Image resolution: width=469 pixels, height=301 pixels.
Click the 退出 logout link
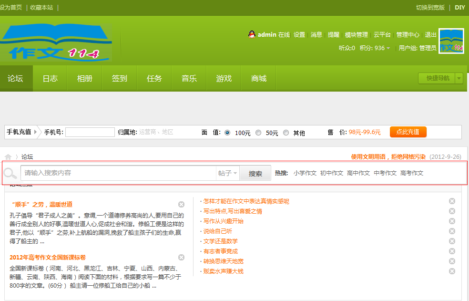pos(431,35)
